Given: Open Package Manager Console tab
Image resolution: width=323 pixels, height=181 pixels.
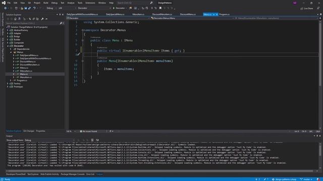Looking at the screenshot, I should pyautogui.click(x=73, y=174).
